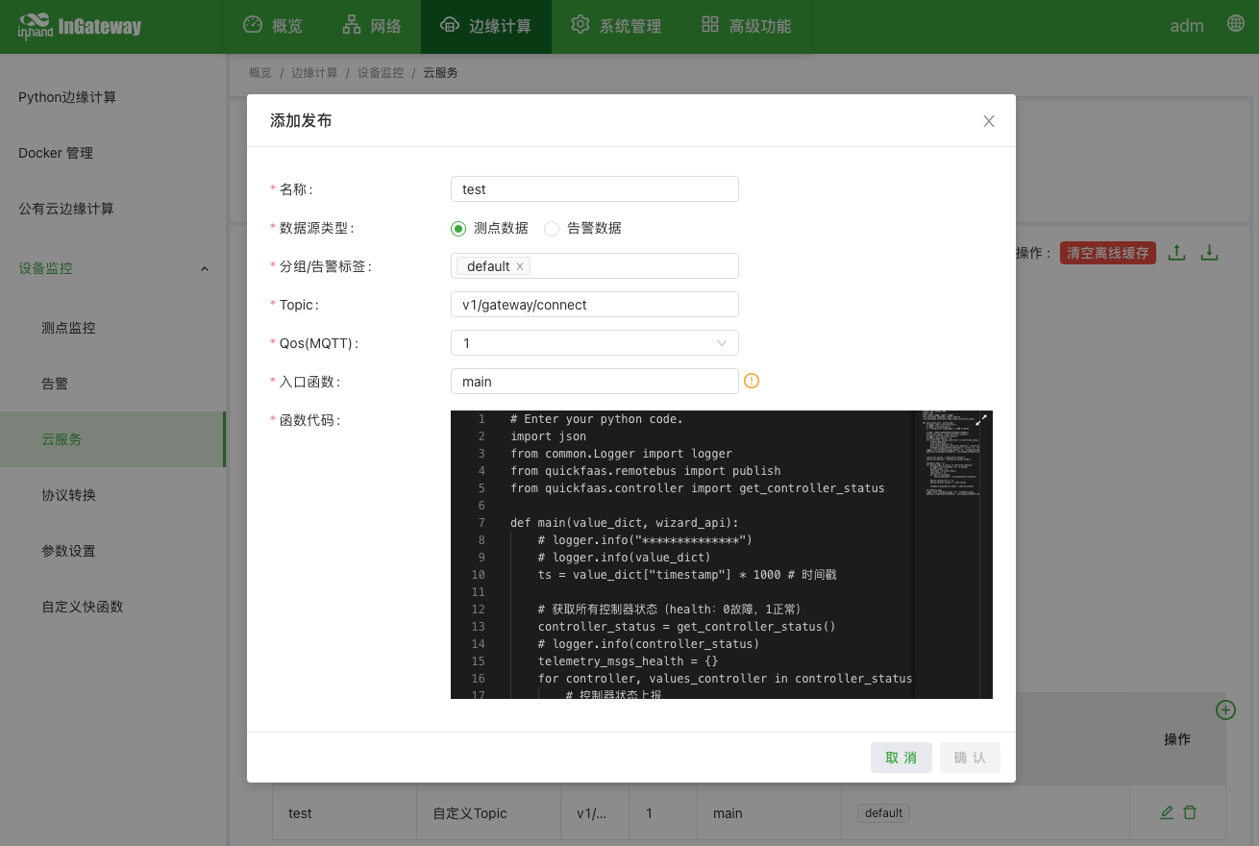Viewport: 1259px width, 846px height.
Task: Click the red 清空离线缓存 button
Action: 1107,253
